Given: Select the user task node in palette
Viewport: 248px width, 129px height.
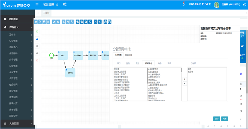Looking at the screenshot, I should pyautogui.click(x=37, y=39).
